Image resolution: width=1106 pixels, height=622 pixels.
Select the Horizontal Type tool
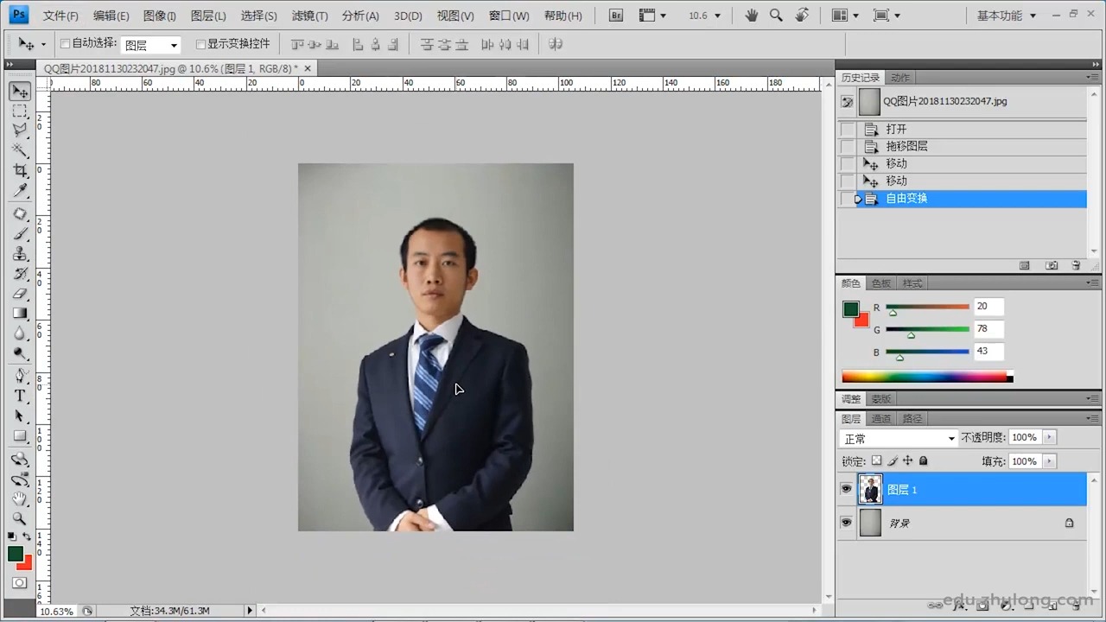[20, 396]
